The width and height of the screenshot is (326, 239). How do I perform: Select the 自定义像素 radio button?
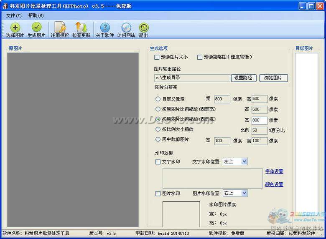158,99
